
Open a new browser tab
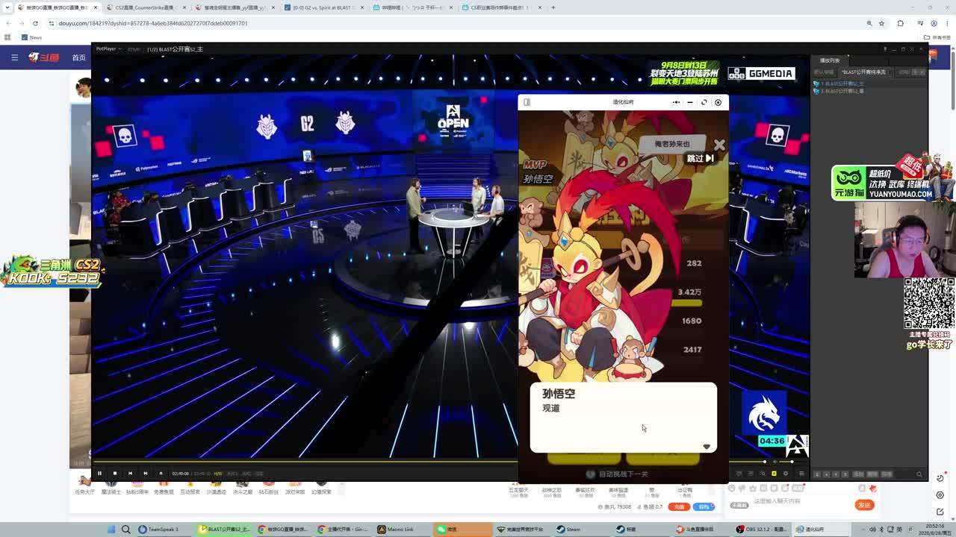pyautogui.click(x=553, y=7)
